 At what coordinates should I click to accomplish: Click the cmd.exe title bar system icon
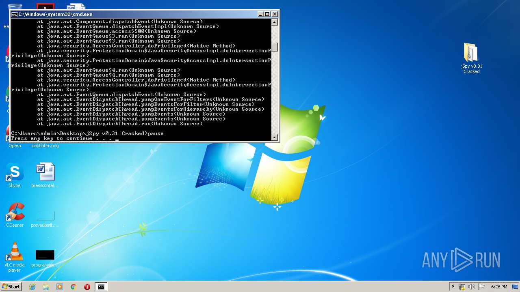(x=14, y=14)
